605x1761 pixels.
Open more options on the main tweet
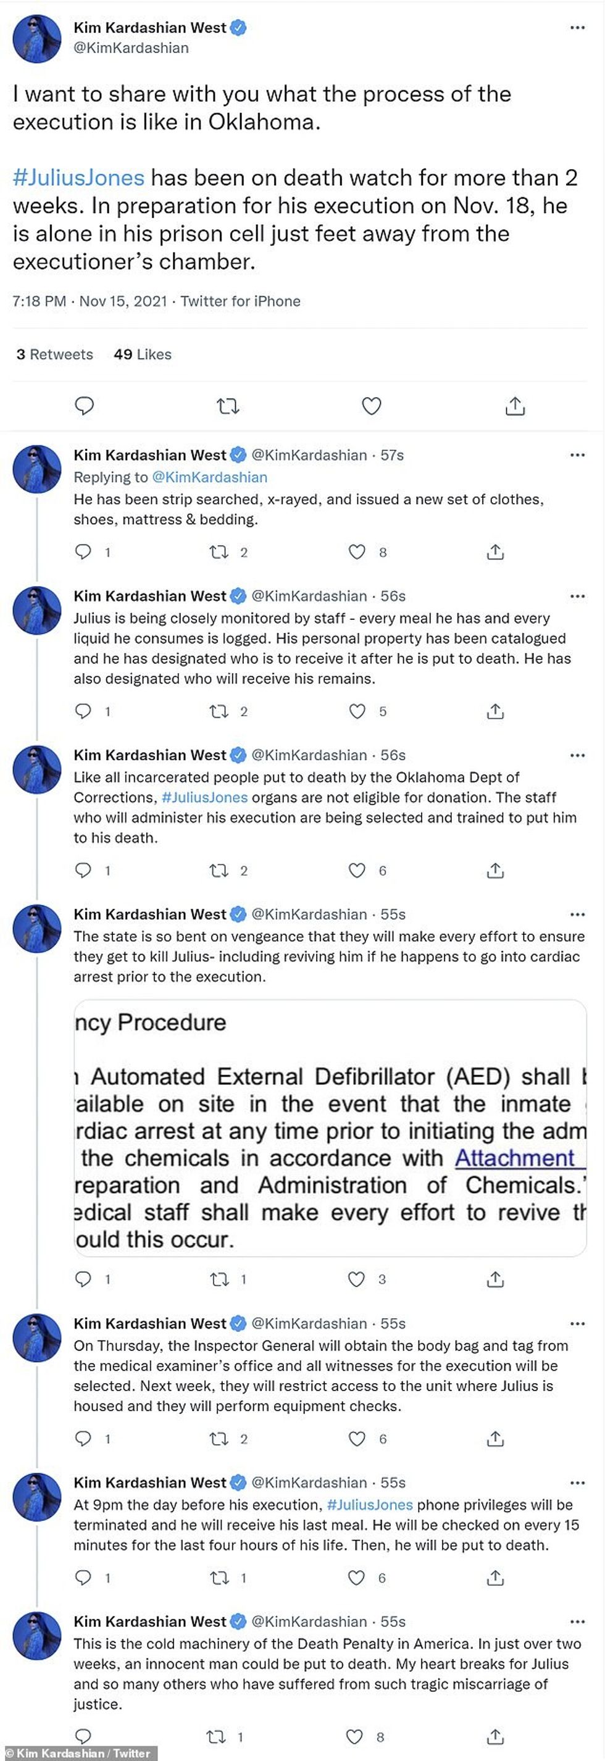(578, 28)
